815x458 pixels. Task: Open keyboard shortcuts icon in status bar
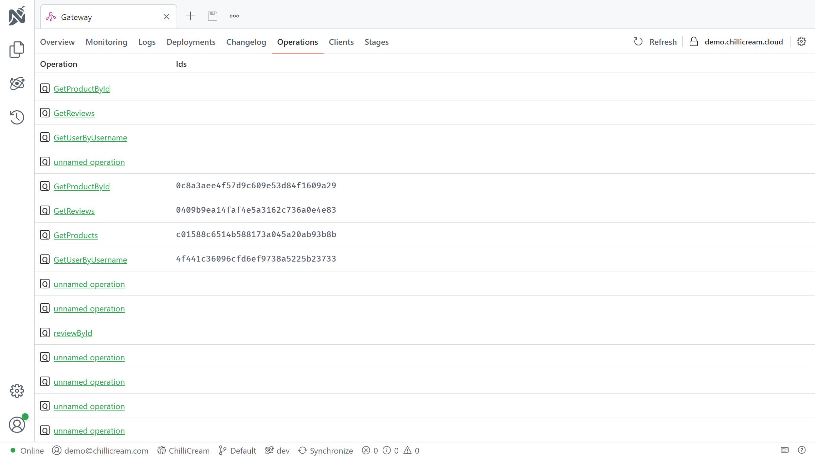point(785,450)
